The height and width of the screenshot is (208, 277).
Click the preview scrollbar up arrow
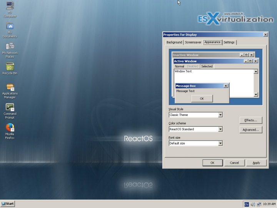(256, 72)
